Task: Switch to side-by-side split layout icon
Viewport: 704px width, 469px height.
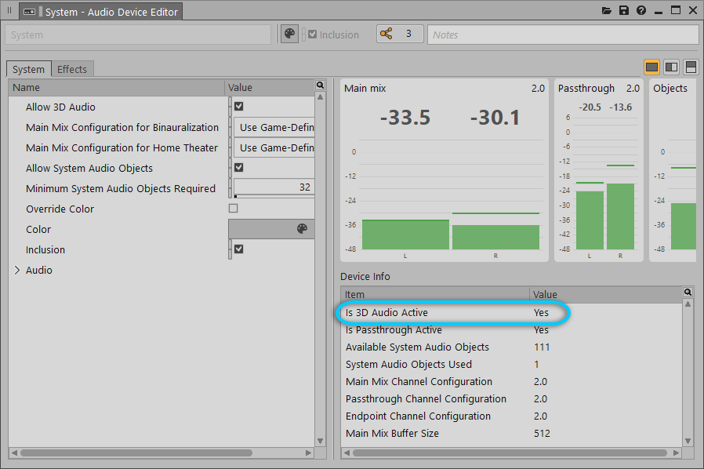Action: pos(671,67)
